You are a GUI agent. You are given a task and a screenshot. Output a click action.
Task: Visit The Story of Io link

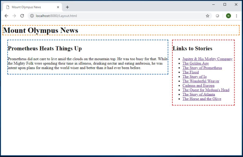point(194,77)
